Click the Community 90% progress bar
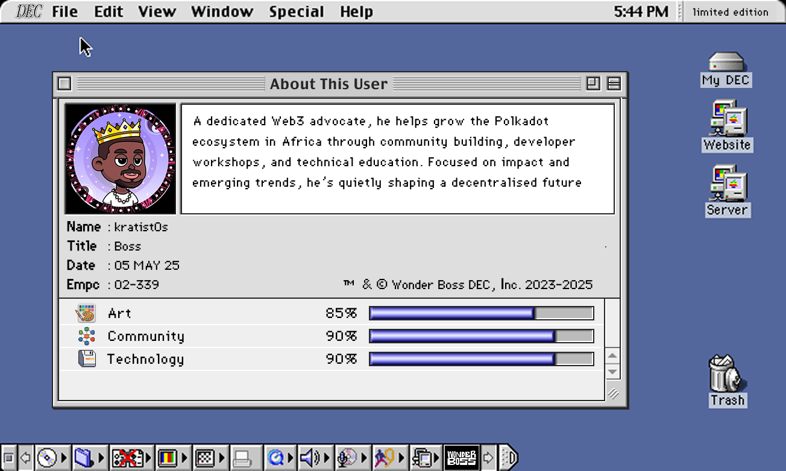The width and height of the screenshot is (786, 471). click(x=482, y=336)
